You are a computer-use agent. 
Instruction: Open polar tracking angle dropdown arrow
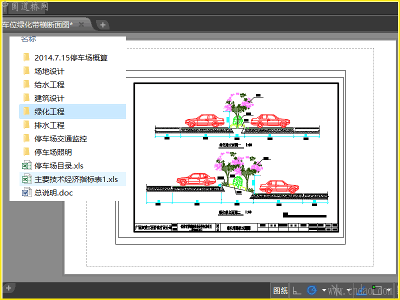click(x=324, y=290)
